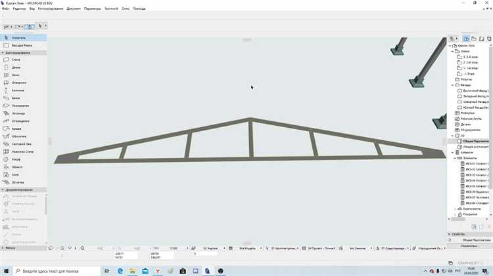Open the Редактор menu
This screenshot has height=276, width=493.
coord(19,9)
